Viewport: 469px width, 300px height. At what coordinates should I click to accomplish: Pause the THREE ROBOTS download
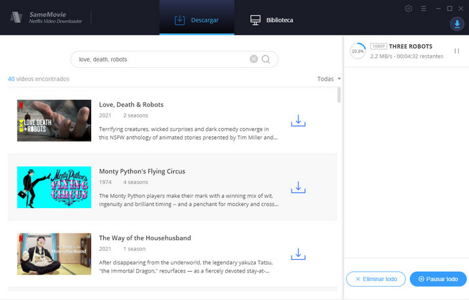457,51
